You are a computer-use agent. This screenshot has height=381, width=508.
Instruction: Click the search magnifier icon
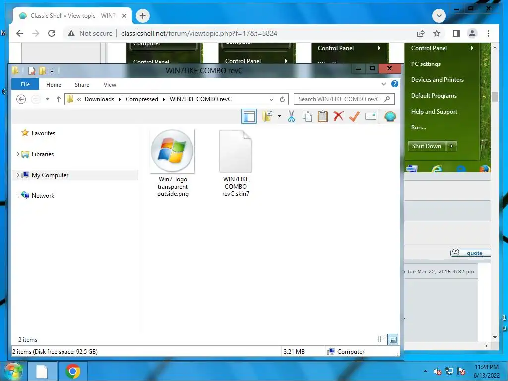tap(387, 99)
